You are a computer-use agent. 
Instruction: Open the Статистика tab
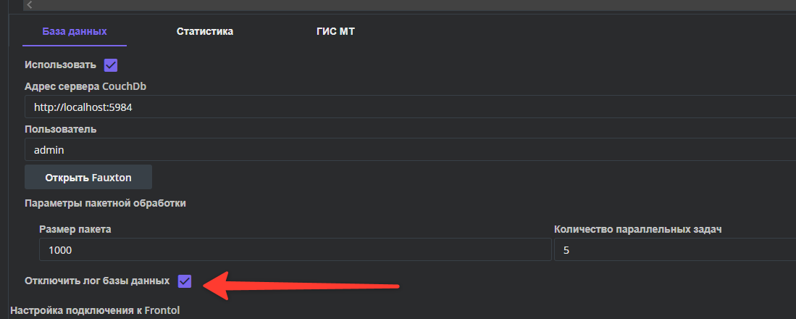pos(204,31)
